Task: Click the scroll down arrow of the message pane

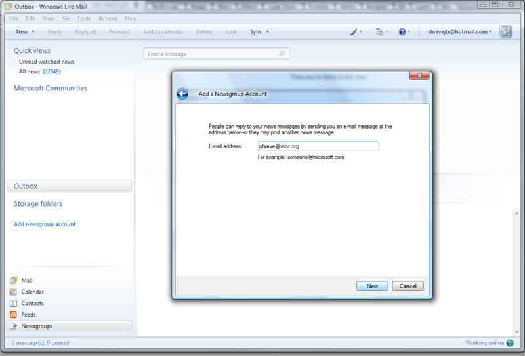Action: tap(517, 332)
